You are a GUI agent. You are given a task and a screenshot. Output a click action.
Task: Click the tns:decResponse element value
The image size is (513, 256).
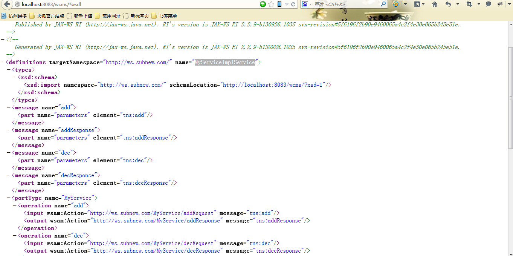coord(145,183)
